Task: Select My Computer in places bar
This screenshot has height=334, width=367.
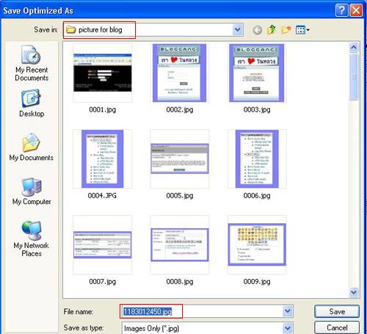Action: coord(32,192)
